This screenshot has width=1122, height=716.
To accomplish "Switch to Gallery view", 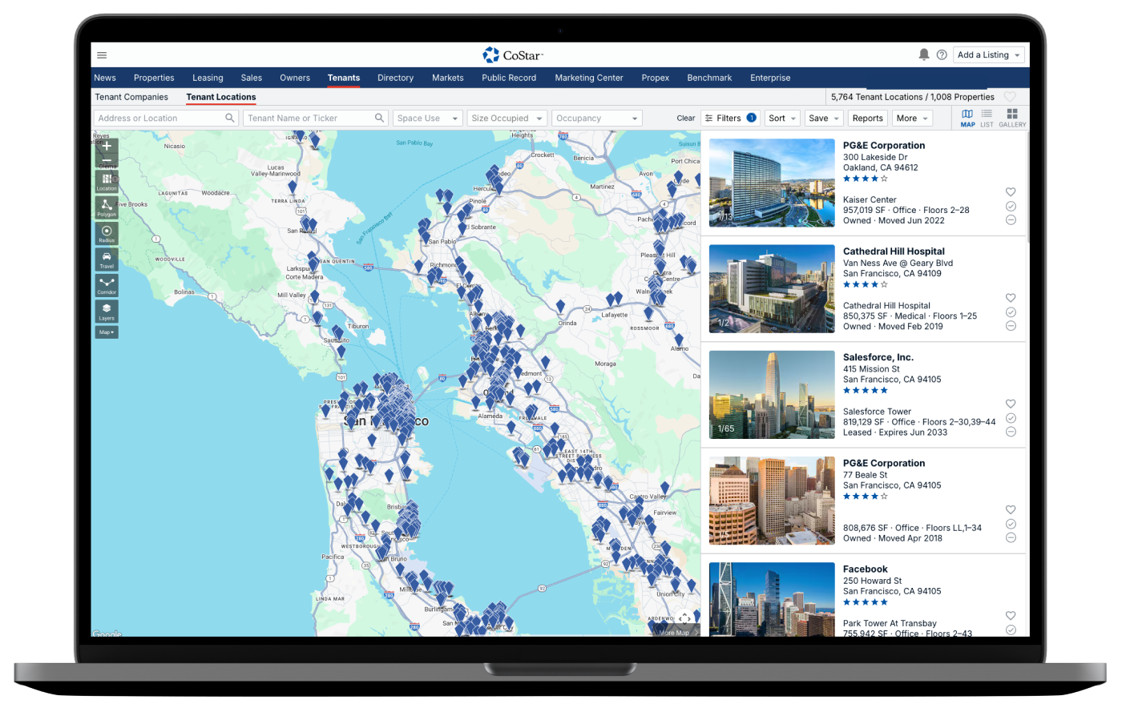I will pos(1012,118).
